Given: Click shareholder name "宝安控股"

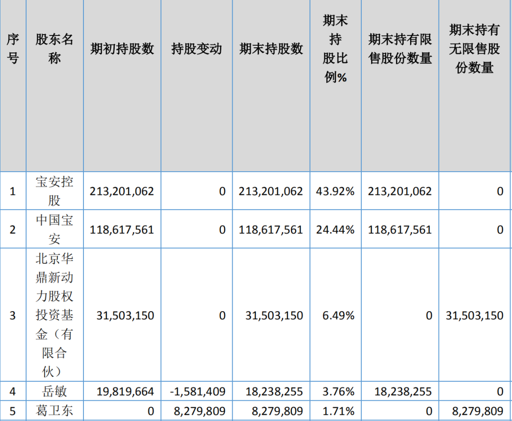Looking at the screenshot, I should click(54, 191).
